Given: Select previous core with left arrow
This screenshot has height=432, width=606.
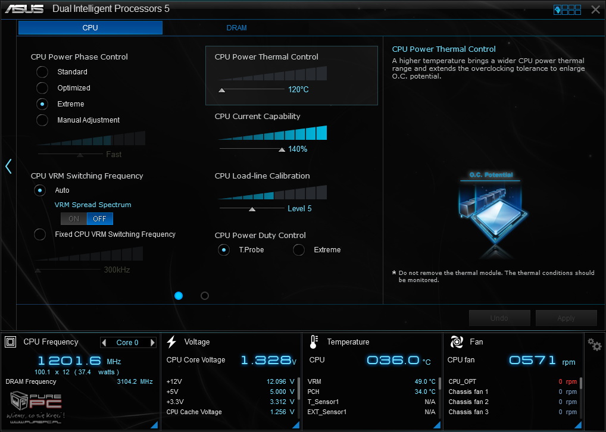Looking at the screenshot, I should point(104,342).
